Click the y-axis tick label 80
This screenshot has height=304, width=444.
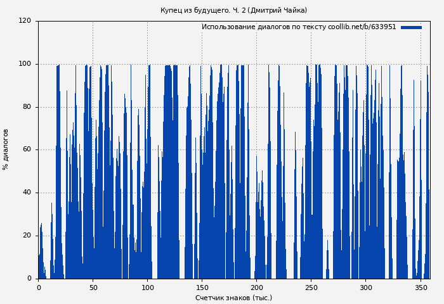(x=27, y=107)
